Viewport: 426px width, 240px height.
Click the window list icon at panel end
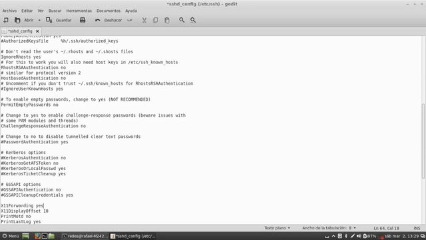coord(423,236)
